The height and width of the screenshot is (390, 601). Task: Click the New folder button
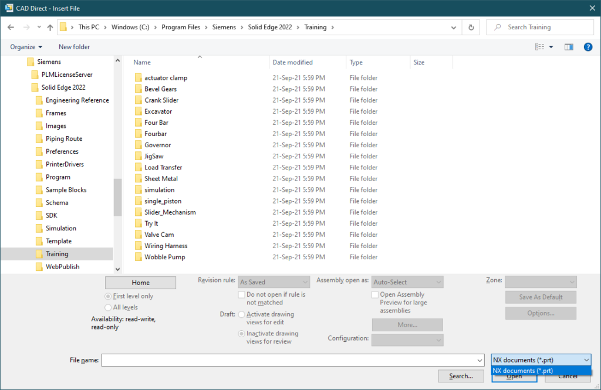coord(74,47)
